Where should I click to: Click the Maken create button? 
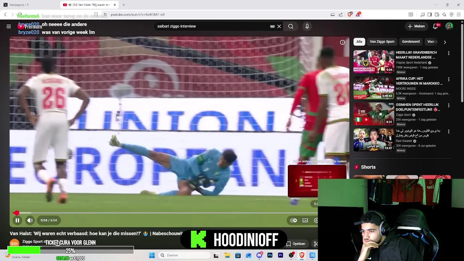[x=416, y=26]
